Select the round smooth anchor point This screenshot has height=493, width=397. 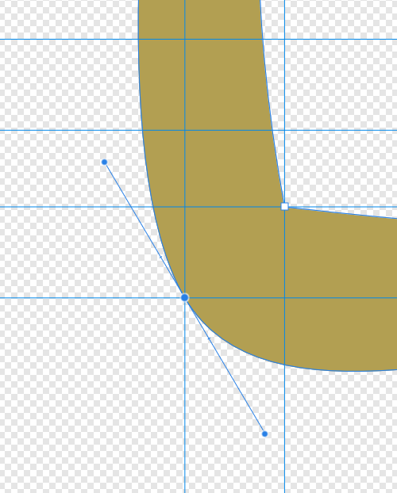[x=185, y=297]
